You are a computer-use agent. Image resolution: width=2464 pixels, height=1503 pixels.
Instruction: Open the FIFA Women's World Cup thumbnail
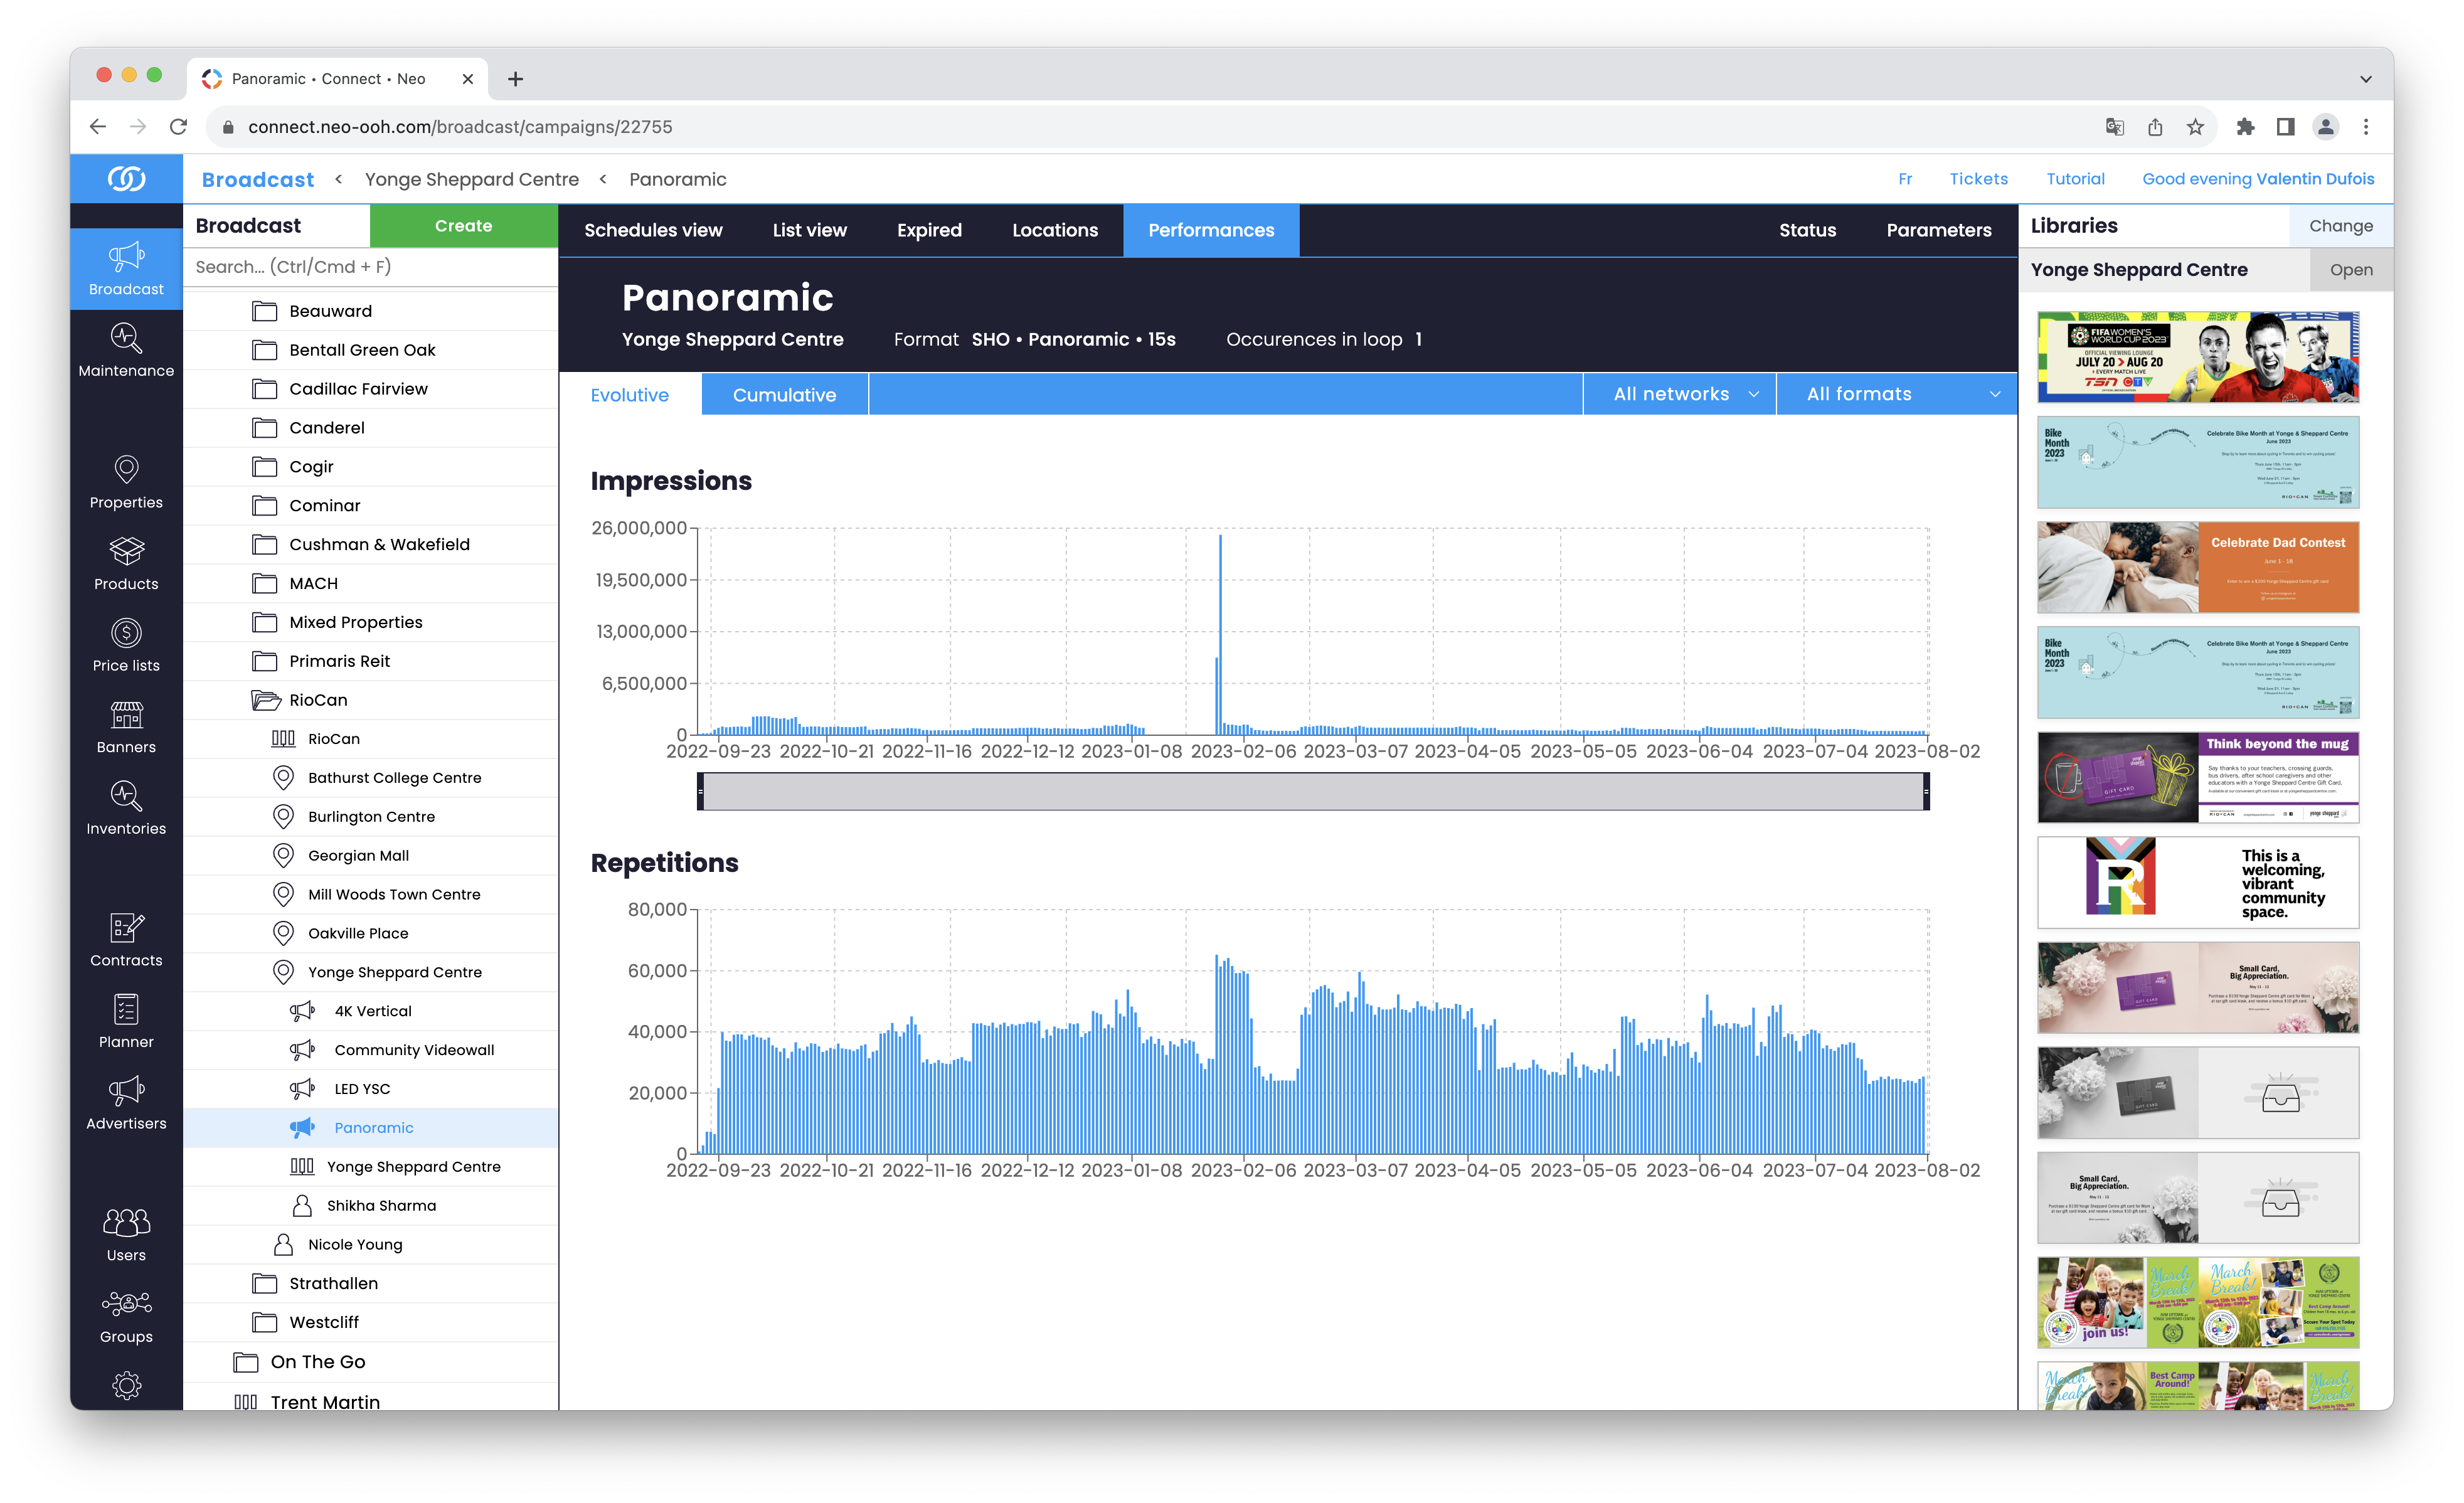[x=2197, y=357]
